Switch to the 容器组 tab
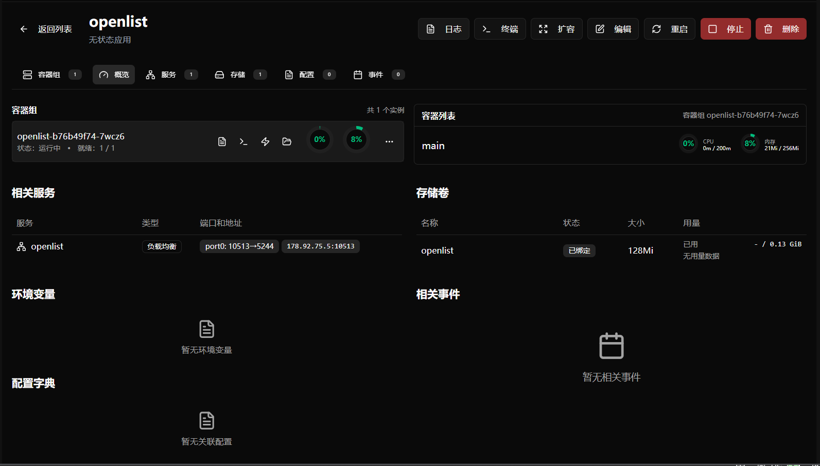Viewport: 820px width, 466px height. [x=51, y=75]
